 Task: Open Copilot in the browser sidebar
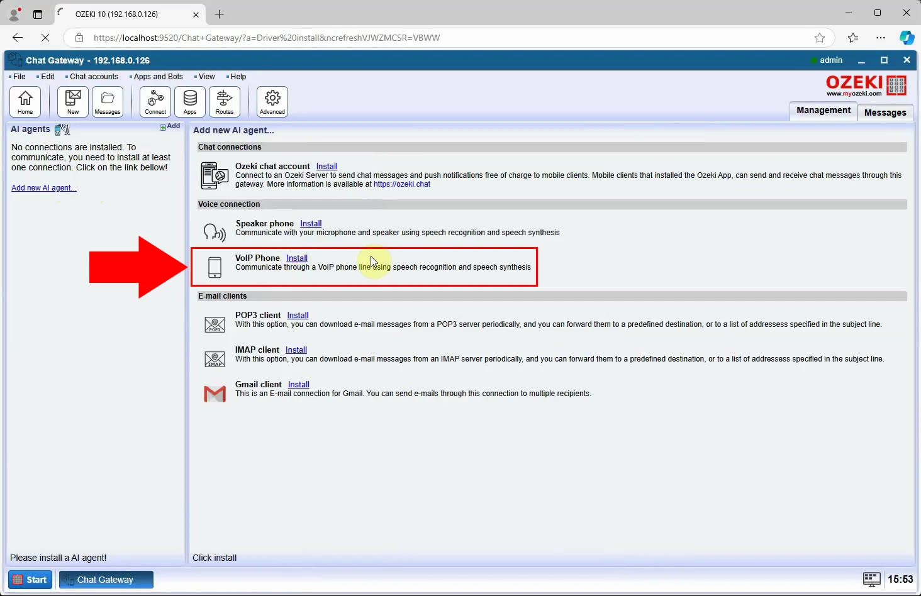coord(907,38)
